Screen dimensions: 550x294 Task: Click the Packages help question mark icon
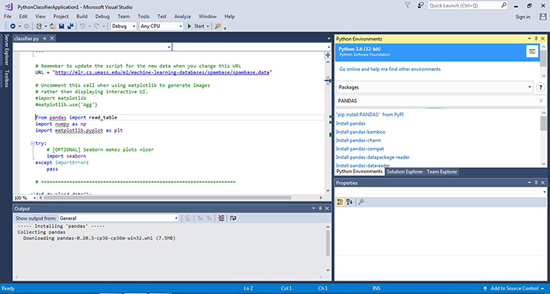tap(540, 87)
